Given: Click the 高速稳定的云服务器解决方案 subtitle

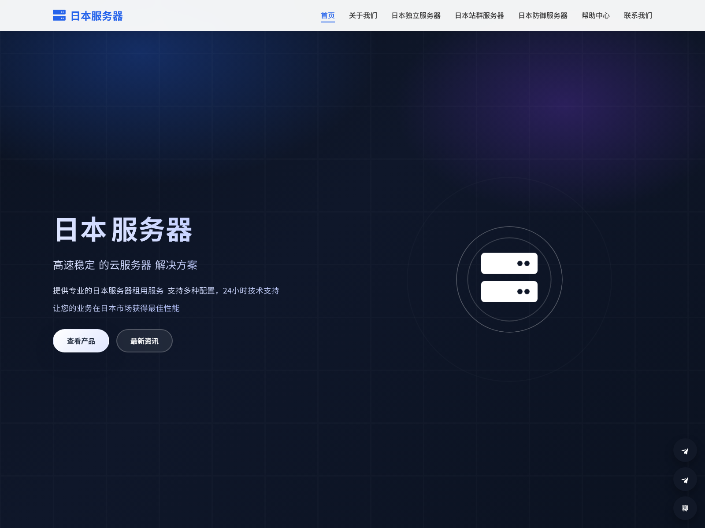Looking at the screenshot, I should click(125, 265).
